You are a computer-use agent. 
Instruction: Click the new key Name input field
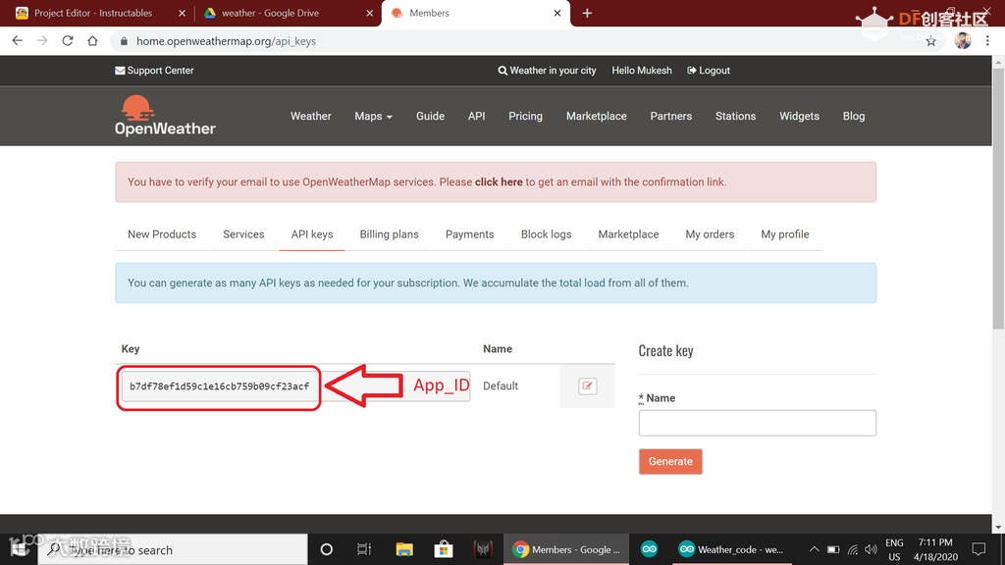[757, 423]
